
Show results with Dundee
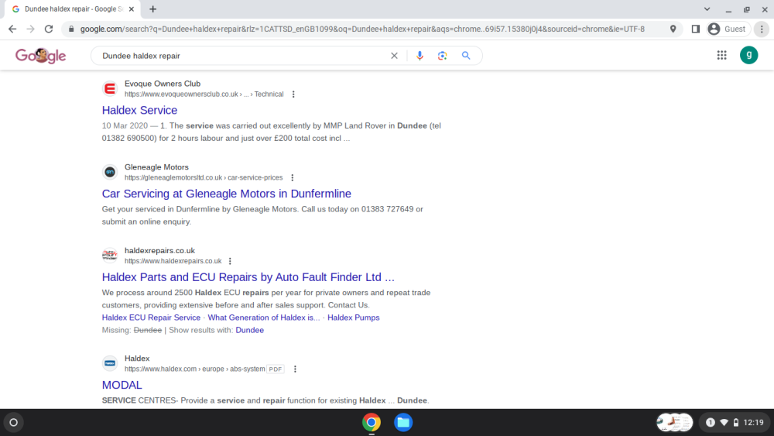[250, 330]
